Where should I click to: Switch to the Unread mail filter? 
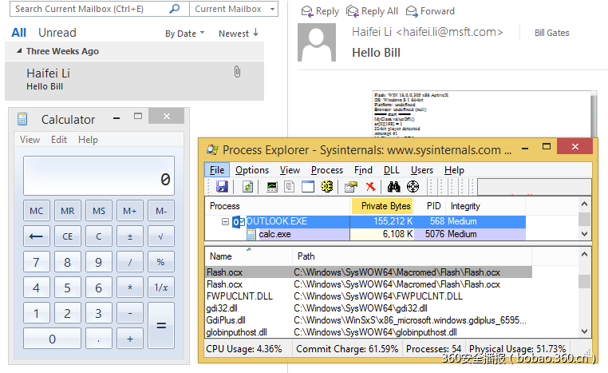click(x=57, y=33)
